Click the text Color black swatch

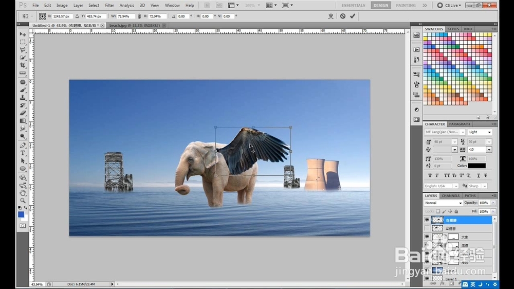(x=476, y=166)
